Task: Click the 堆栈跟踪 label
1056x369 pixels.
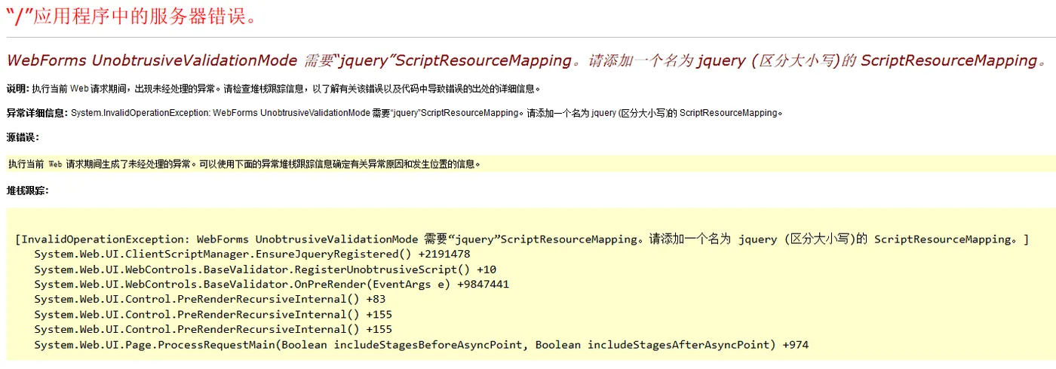Action: [28, 191]
